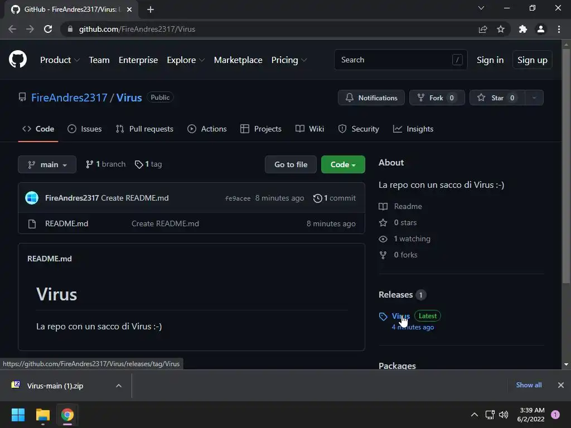Image resolution: width=571 pixels, height=428 pixels.
Task: Fork the repository
Action: point(437,98)
